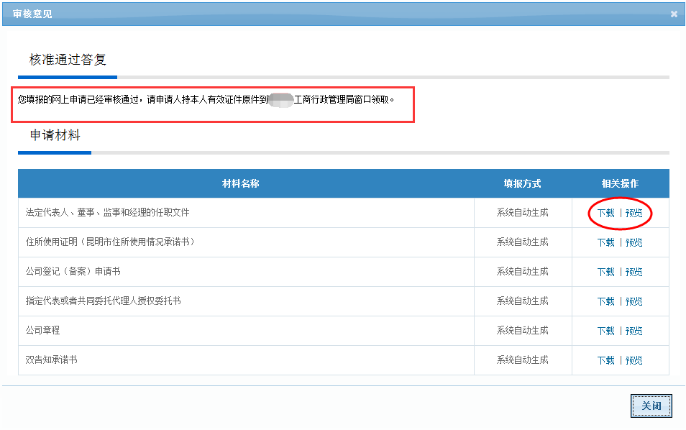Image resolution: width=686 pixels, height=430 pixels.
Task: Download the 双告知承诺书 file
Action: pyautogui.click(x=606, y=360)
